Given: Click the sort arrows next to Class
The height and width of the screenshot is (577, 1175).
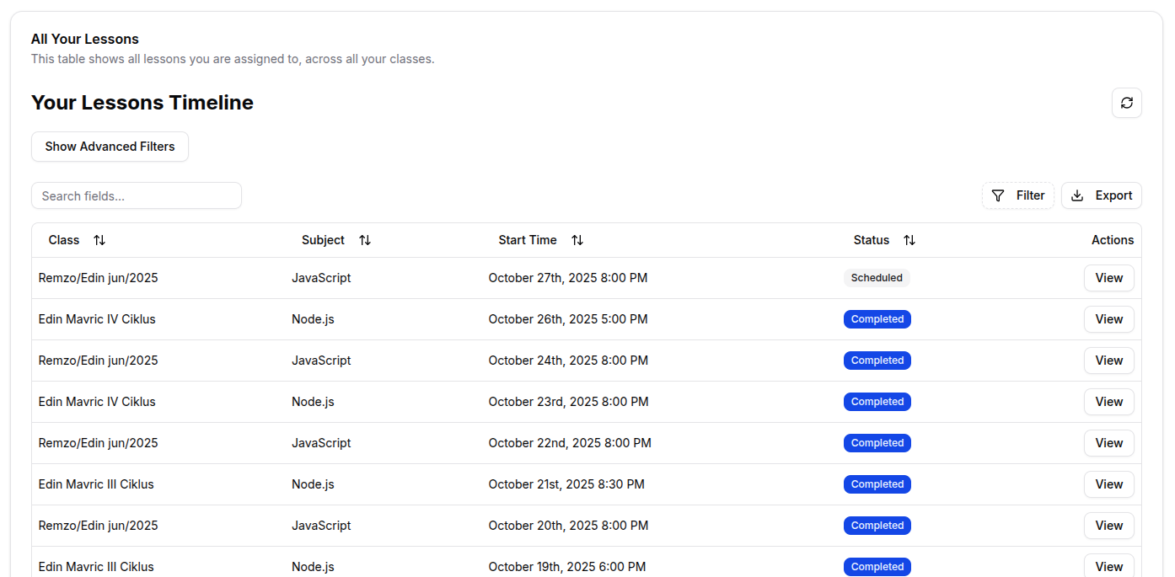Looking at the screenshot, I should [99, 240].
